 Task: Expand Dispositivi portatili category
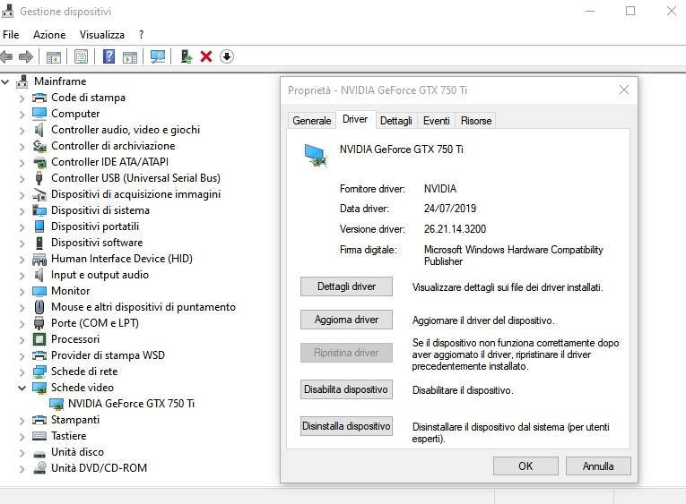22,227
